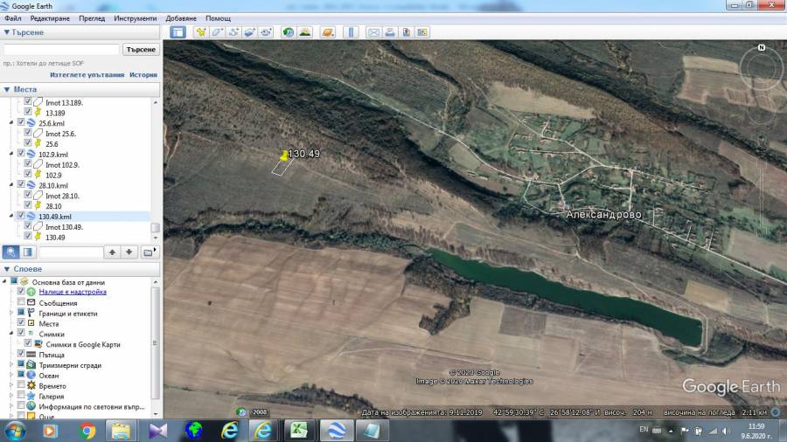
Task: Toggle sunlight across landscape icon
Action: coord(305,32)
